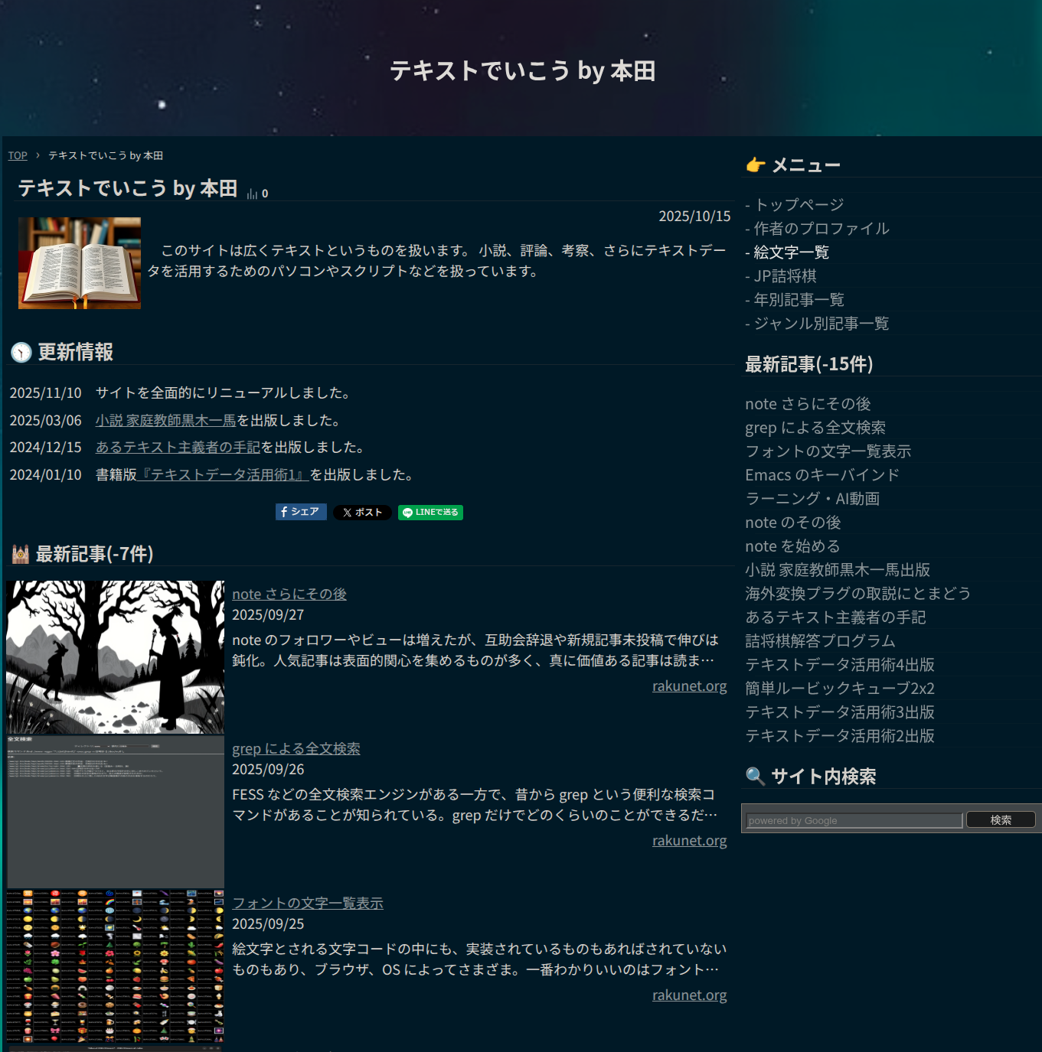
Task: Click the emoji grid article thumbnail
Action: (x=115, y=966)
